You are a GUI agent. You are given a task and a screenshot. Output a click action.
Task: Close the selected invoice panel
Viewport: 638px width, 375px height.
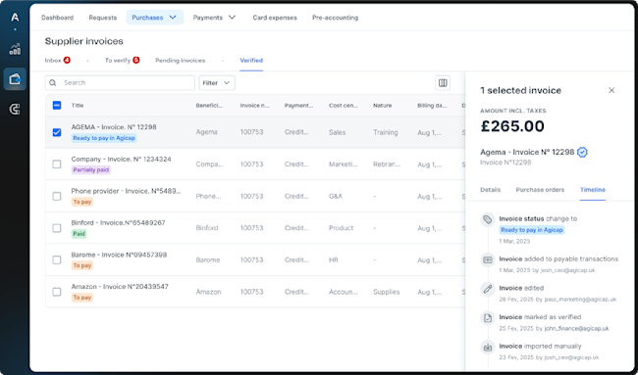point(611,90)
